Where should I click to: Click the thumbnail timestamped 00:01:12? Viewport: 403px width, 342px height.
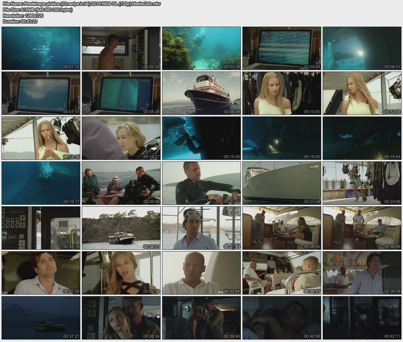(41, 48)
